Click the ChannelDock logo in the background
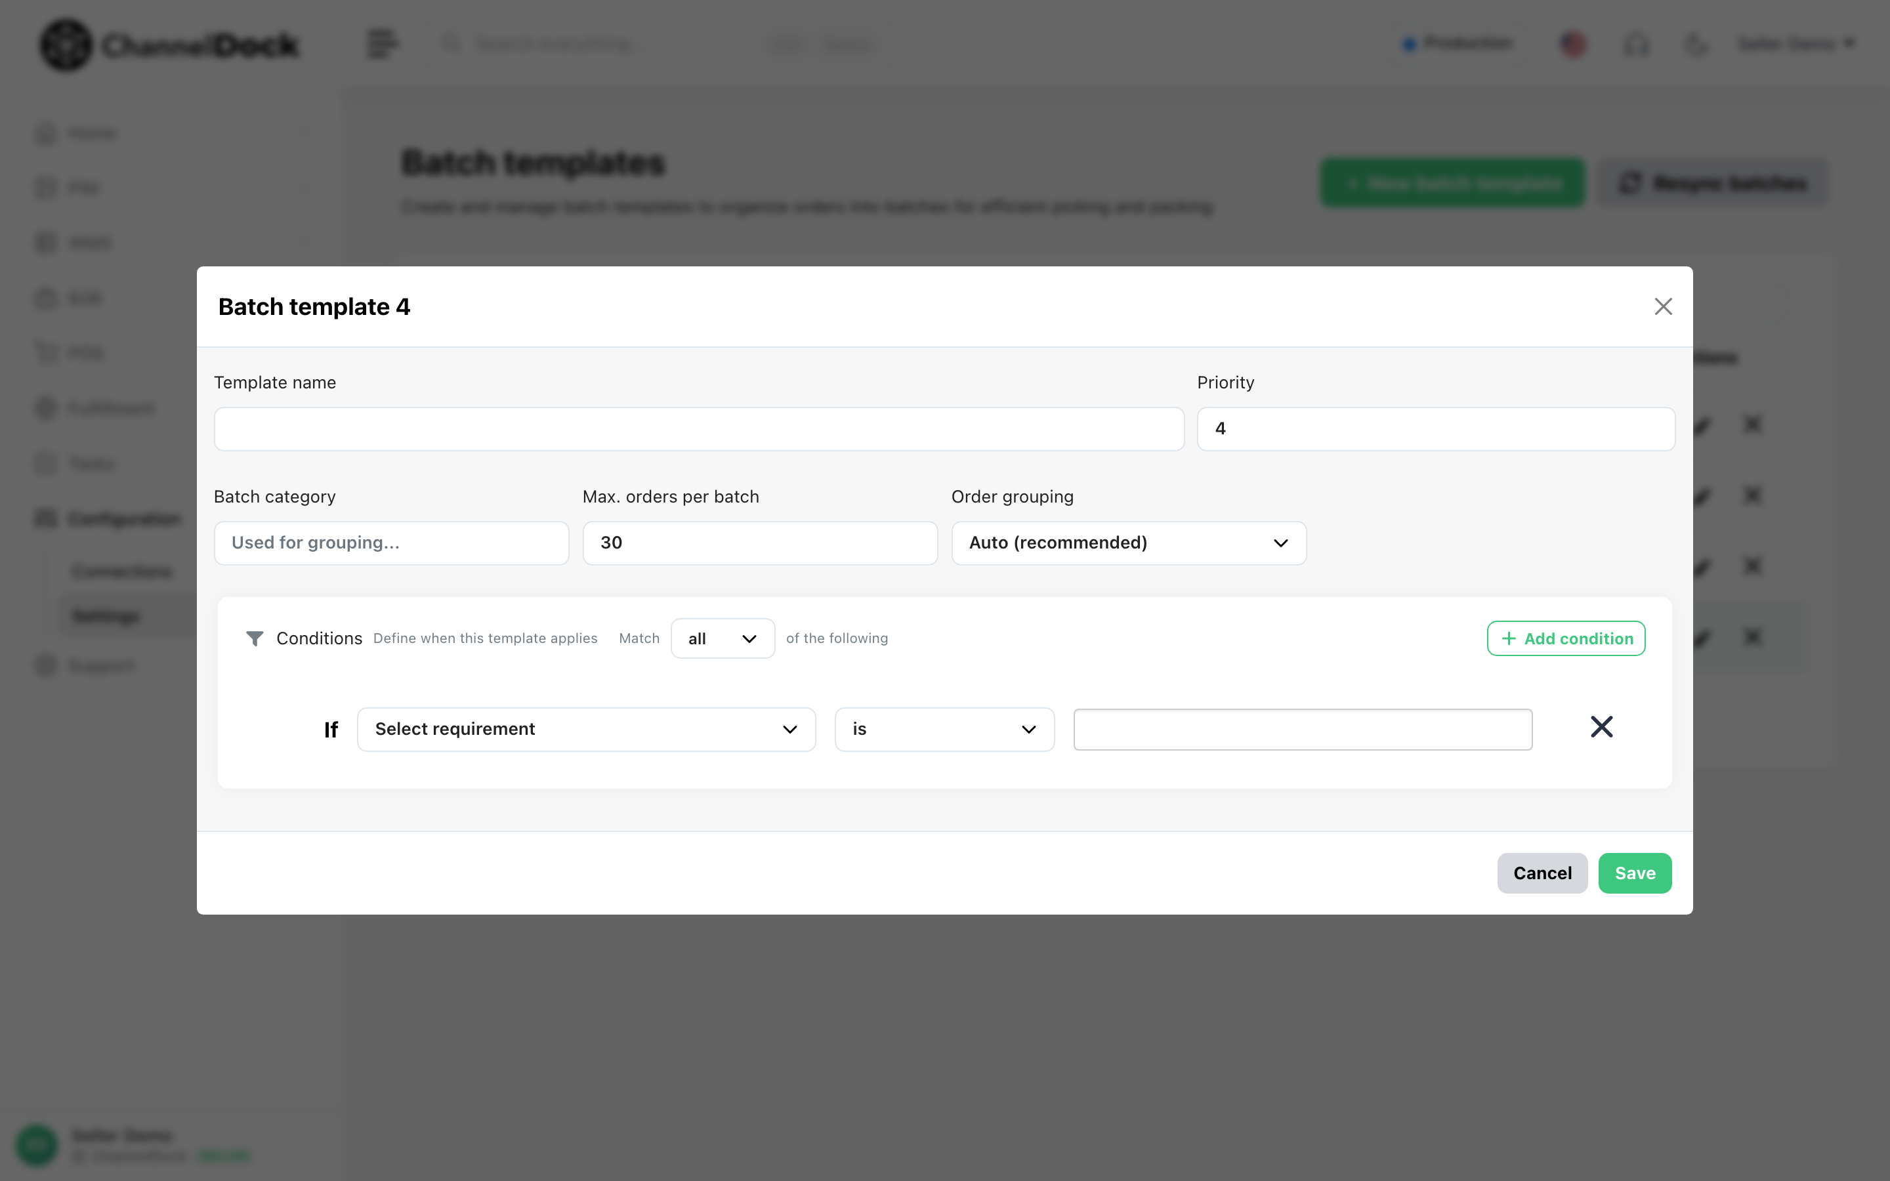1890x1181 pixels. (169, 45)
